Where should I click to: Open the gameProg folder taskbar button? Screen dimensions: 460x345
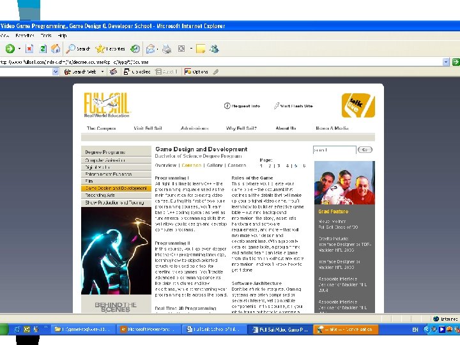point(83,330)
